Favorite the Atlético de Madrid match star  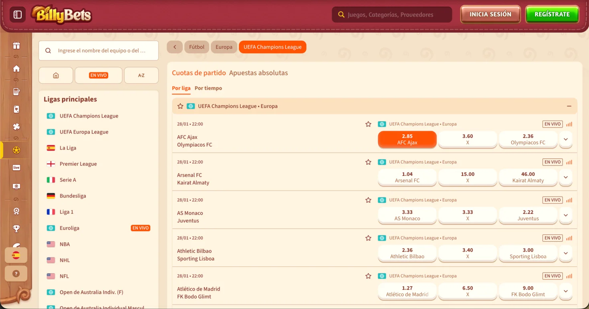pos(368,276)
